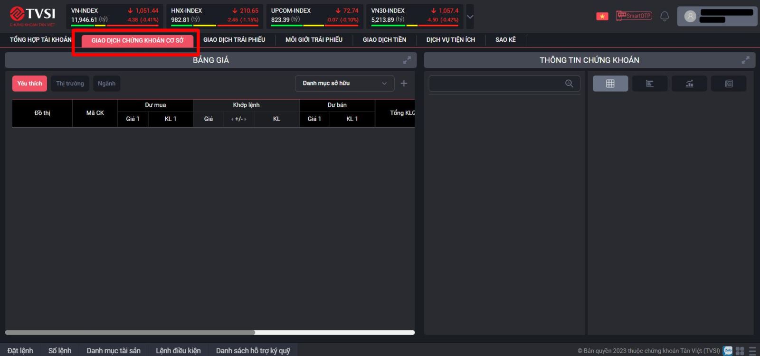Open Danh mục tài sản

(x=114, y=351)
